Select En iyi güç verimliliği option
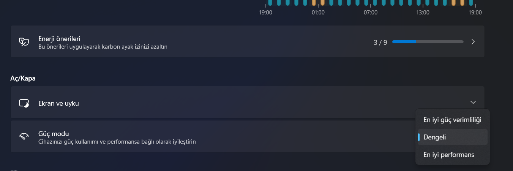Screen dimensions: 513x171 tap(452, 120)
